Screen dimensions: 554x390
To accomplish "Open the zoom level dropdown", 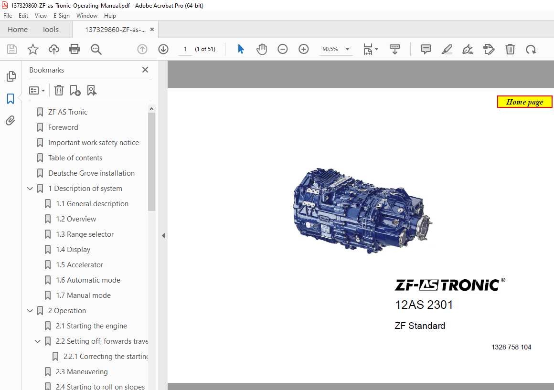I will [x=347, y=49].
